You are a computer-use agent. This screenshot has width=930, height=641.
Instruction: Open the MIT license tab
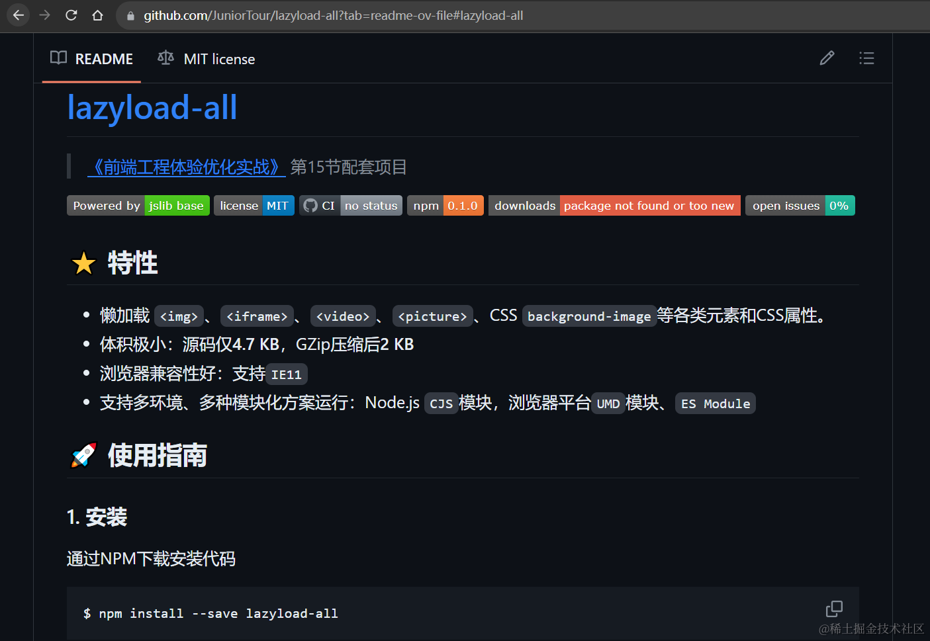207,59
